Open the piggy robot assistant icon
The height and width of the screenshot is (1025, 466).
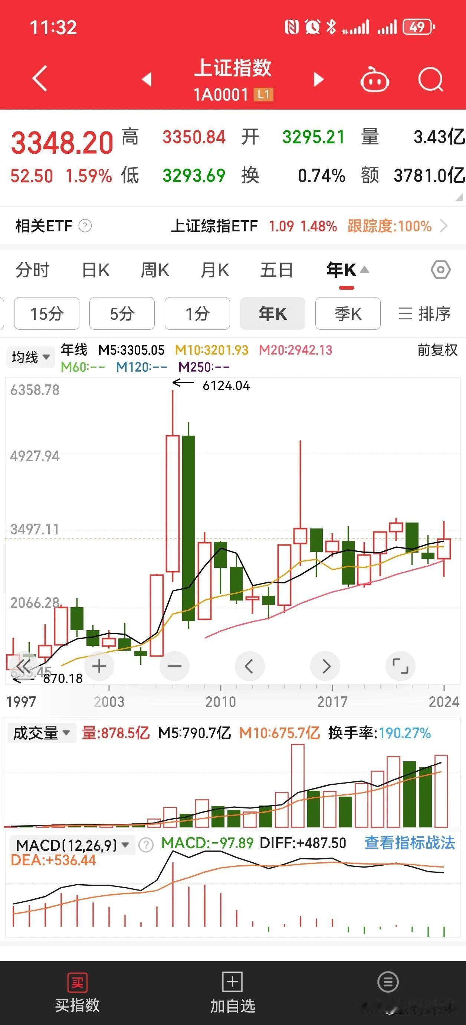[375, 79]
